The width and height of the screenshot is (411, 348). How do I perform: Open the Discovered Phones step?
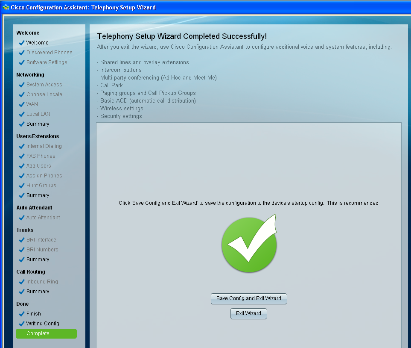(49, 53)
